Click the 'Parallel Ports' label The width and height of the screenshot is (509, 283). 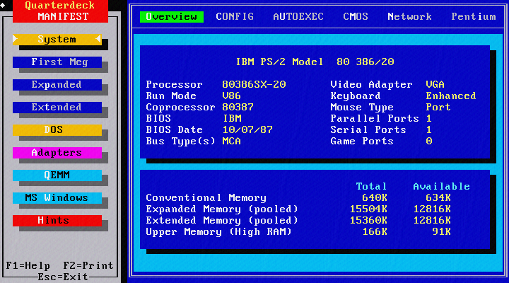point(375,119)
